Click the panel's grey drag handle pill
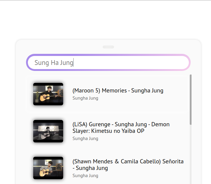Image resolution: width=211 pixels, height=184 pixels. pyautogui.click(x=108, y=47)
